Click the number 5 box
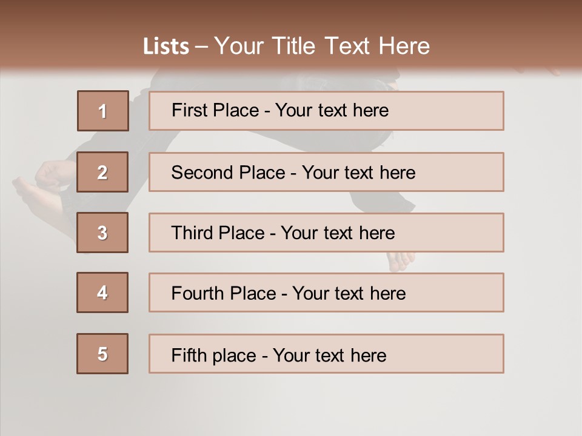The width and height of the screenshot is (582, 436). pyautogui.click(x=102, y=354)
